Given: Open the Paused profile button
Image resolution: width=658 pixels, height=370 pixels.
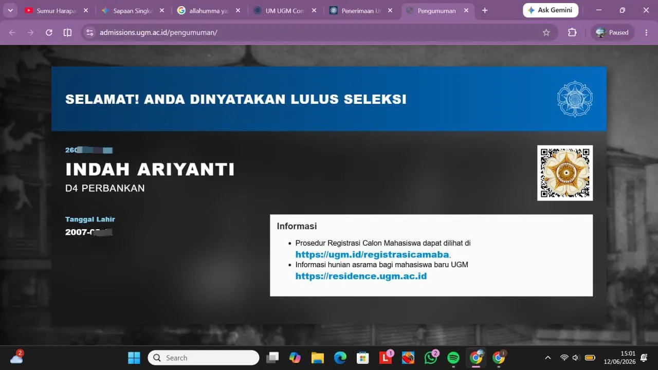Looking at the screenshot, I should click(612, 32).
